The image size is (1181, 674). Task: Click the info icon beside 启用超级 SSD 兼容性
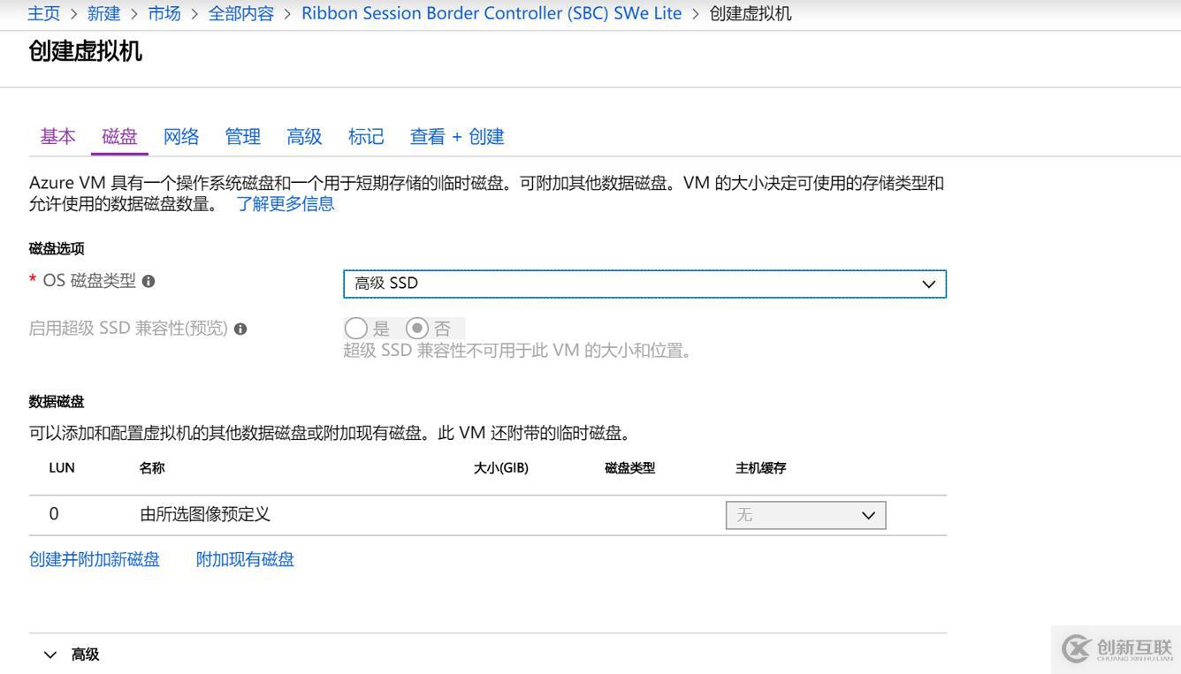240,328
